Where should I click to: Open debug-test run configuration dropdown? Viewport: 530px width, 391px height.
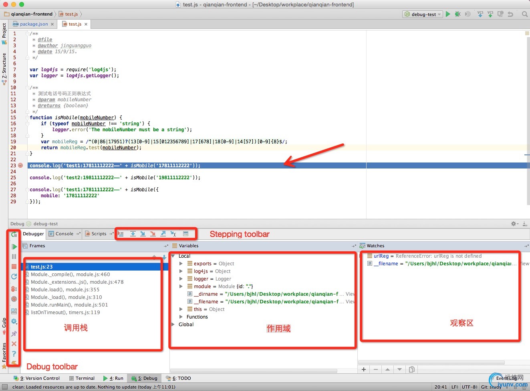tap(422, 14)
